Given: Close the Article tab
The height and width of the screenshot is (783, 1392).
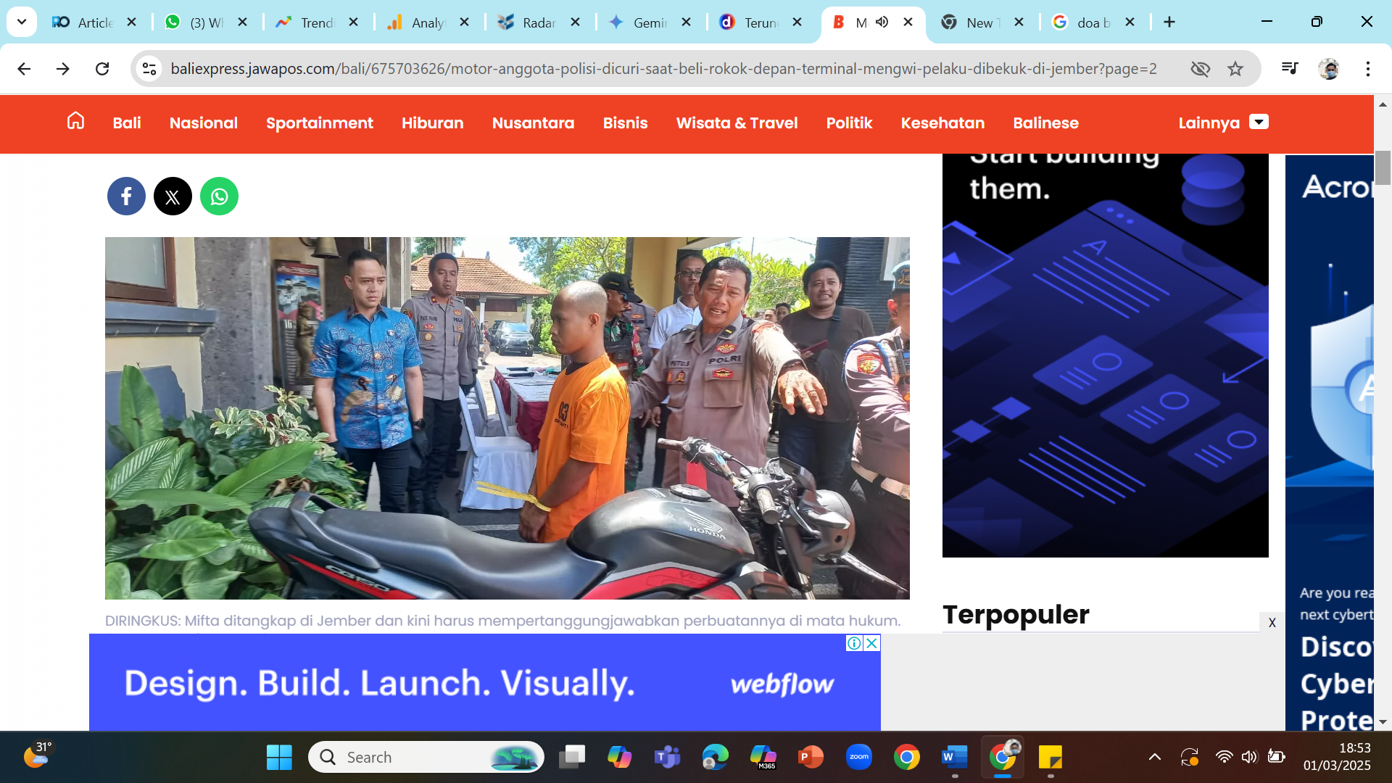Looking at the screenshot, I should pos(132,22).
